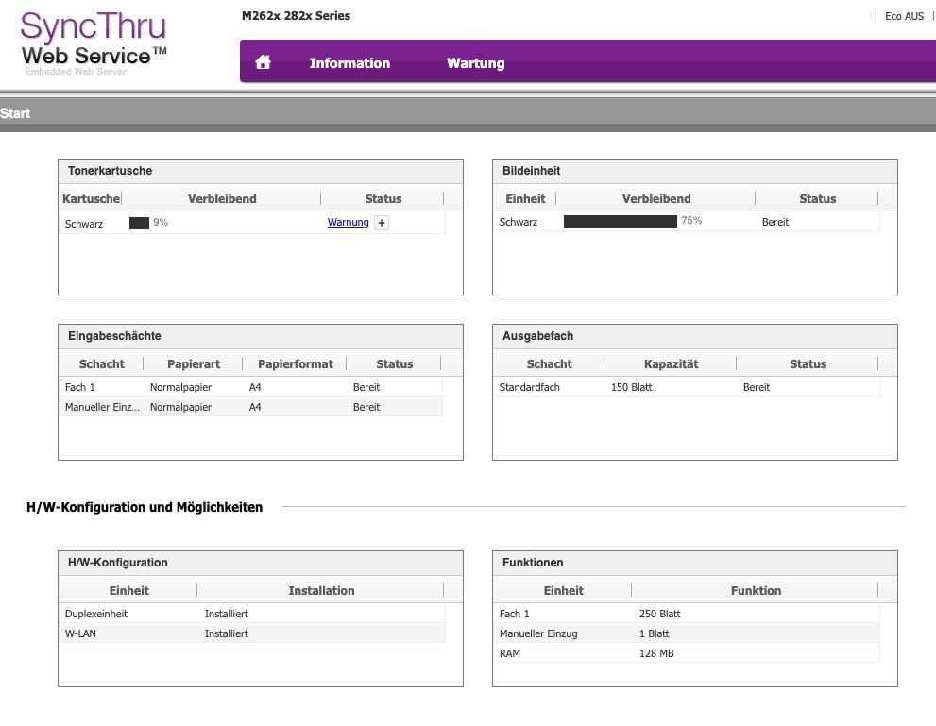Screen dimensions: 936x726
Task: Select the W-LAN configuration row
Action: pos(252,633)
